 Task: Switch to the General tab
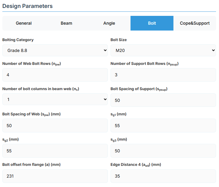[24, 23]
